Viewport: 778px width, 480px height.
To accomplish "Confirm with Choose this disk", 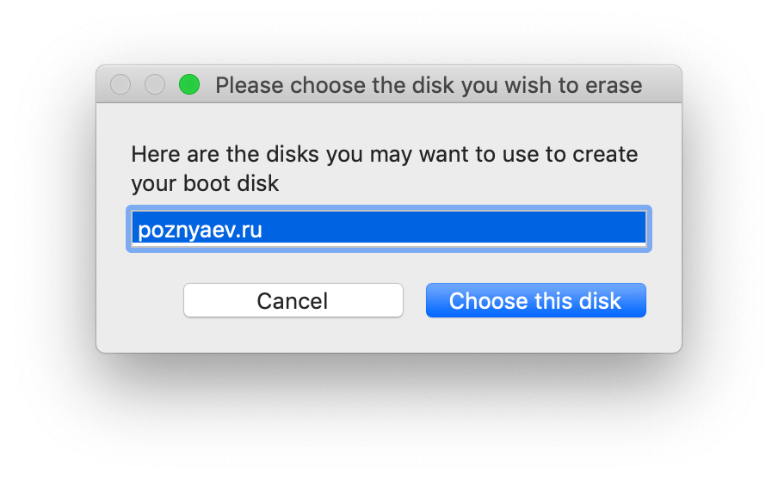I will 535,301.
